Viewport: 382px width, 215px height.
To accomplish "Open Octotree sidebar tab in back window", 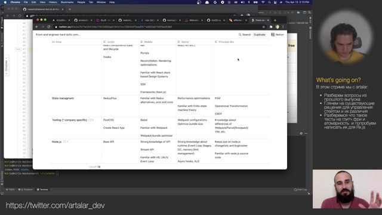I will pyautogui.click(x=6, y=65).
